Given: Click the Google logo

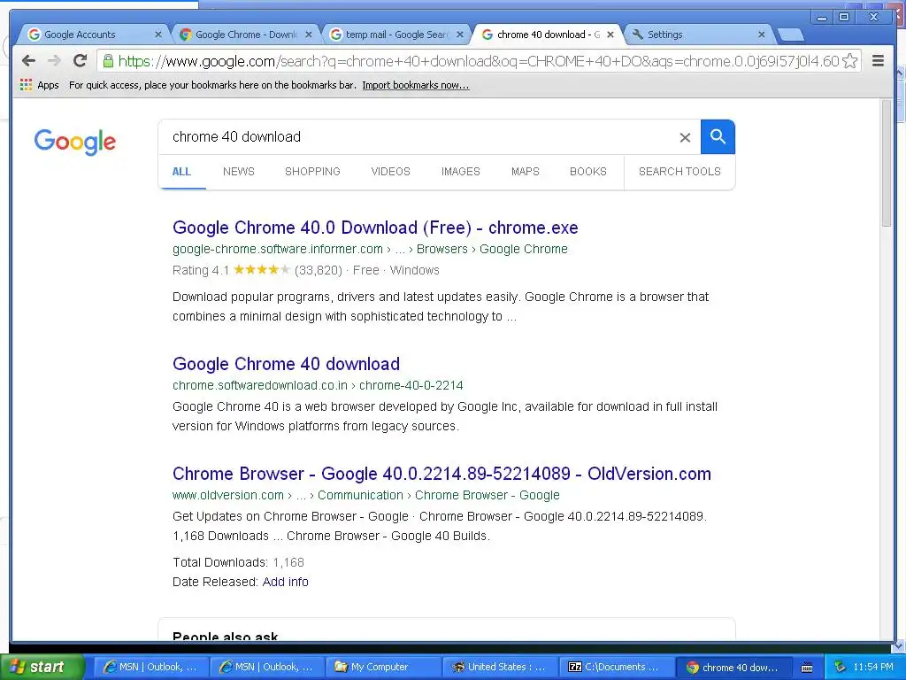Looking at the screenshot, I should (75, 141).
